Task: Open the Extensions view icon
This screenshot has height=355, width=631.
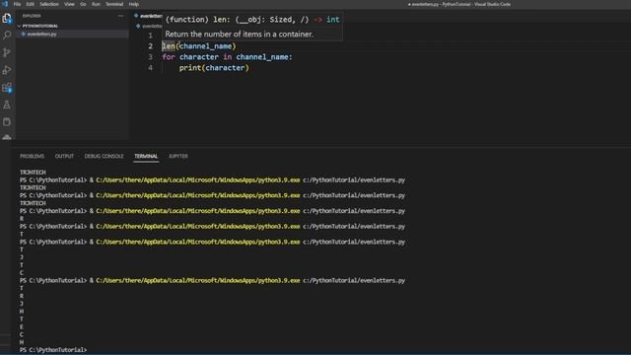Action: 7,88
